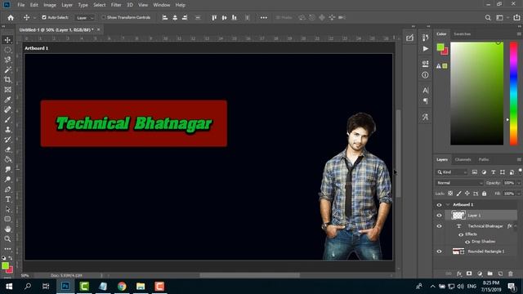Select the Dodge tool
Image resolution: width=523 pixels, height=294 pixels.
point(7,180)
